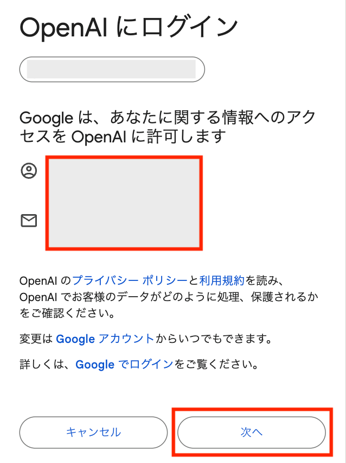346x463 pixels.
Task: Open the Google でログイン link
Action: pyautogui.click(x=124, y=365)
